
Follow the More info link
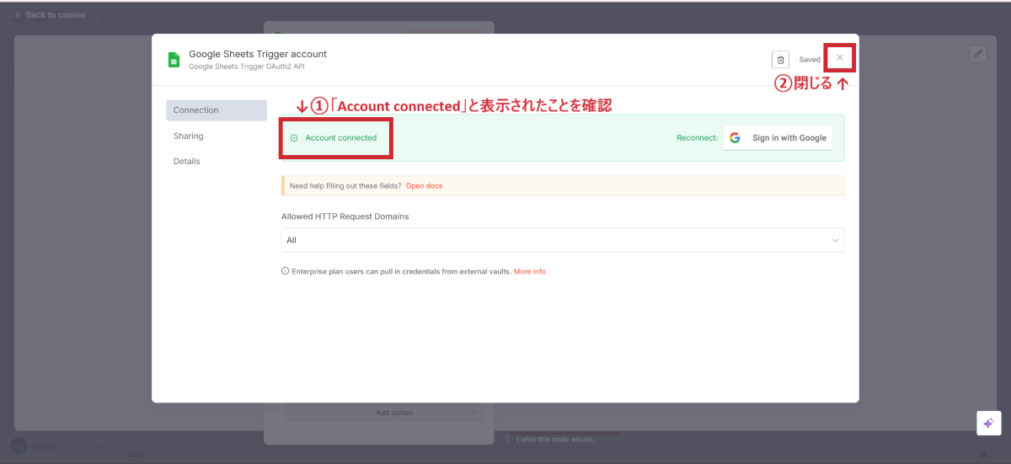click(x=529, y=272)
